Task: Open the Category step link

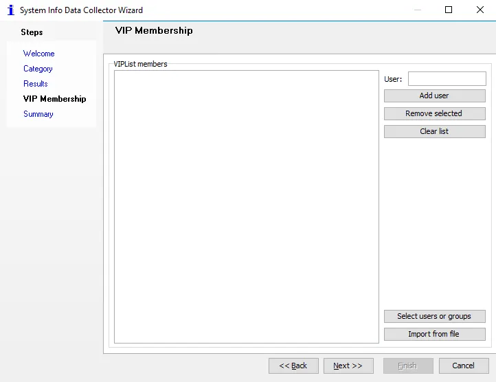Action: pos(38,69)
